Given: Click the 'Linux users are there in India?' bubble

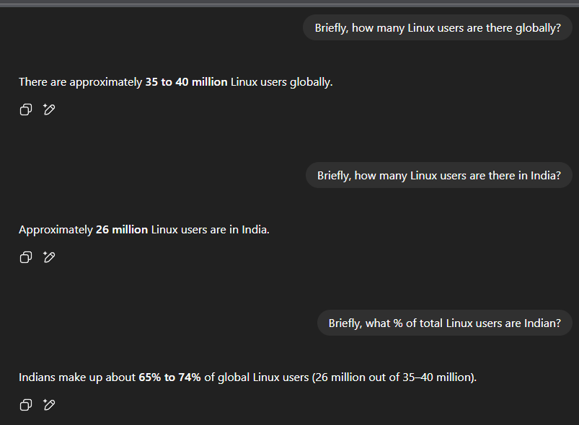Looking at the screenshot, I should 439,176.
